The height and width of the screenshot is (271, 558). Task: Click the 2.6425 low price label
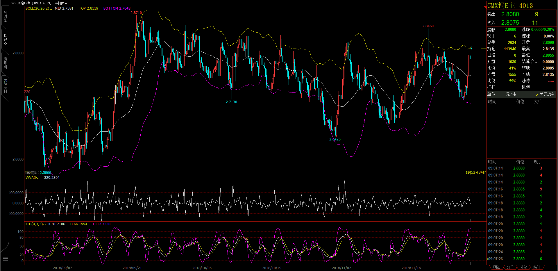335,139
